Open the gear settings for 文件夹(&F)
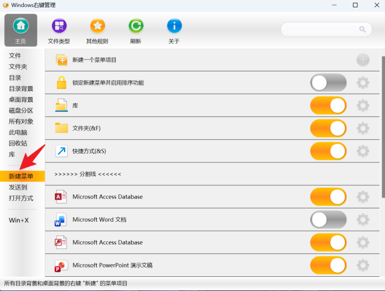The height and width of the screenshot is (291, 385). tap(363, 128)
